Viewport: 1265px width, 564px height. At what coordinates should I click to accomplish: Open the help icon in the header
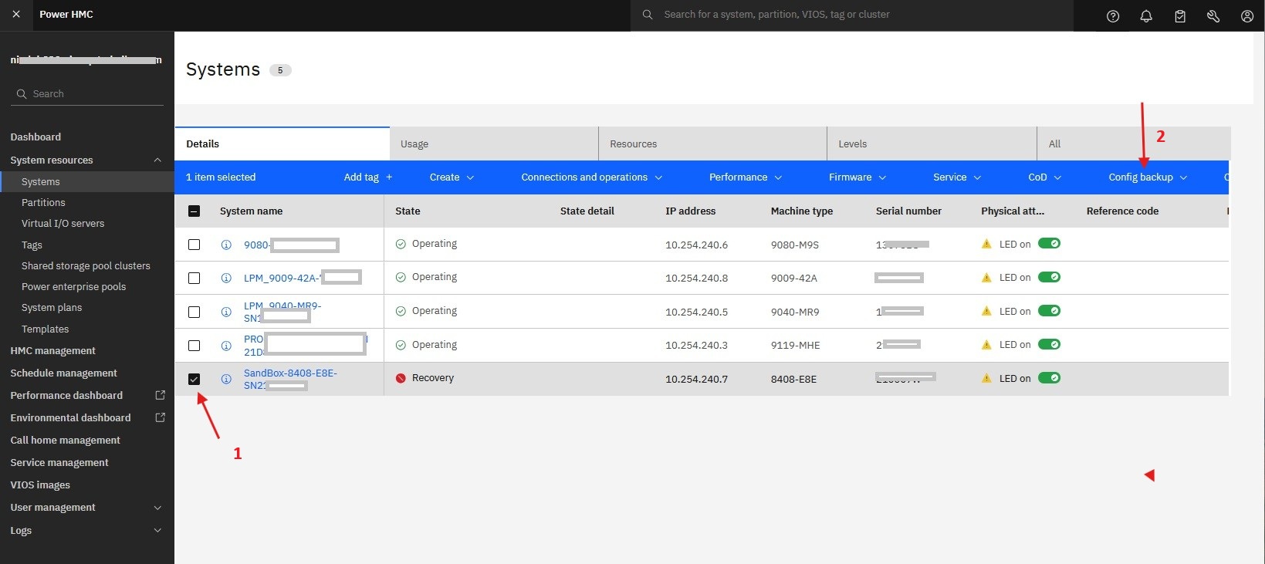coord(1113,16)
